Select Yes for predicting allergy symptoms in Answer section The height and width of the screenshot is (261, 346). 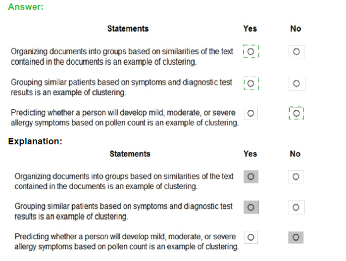pyautogui.click(x=250, y=113)
